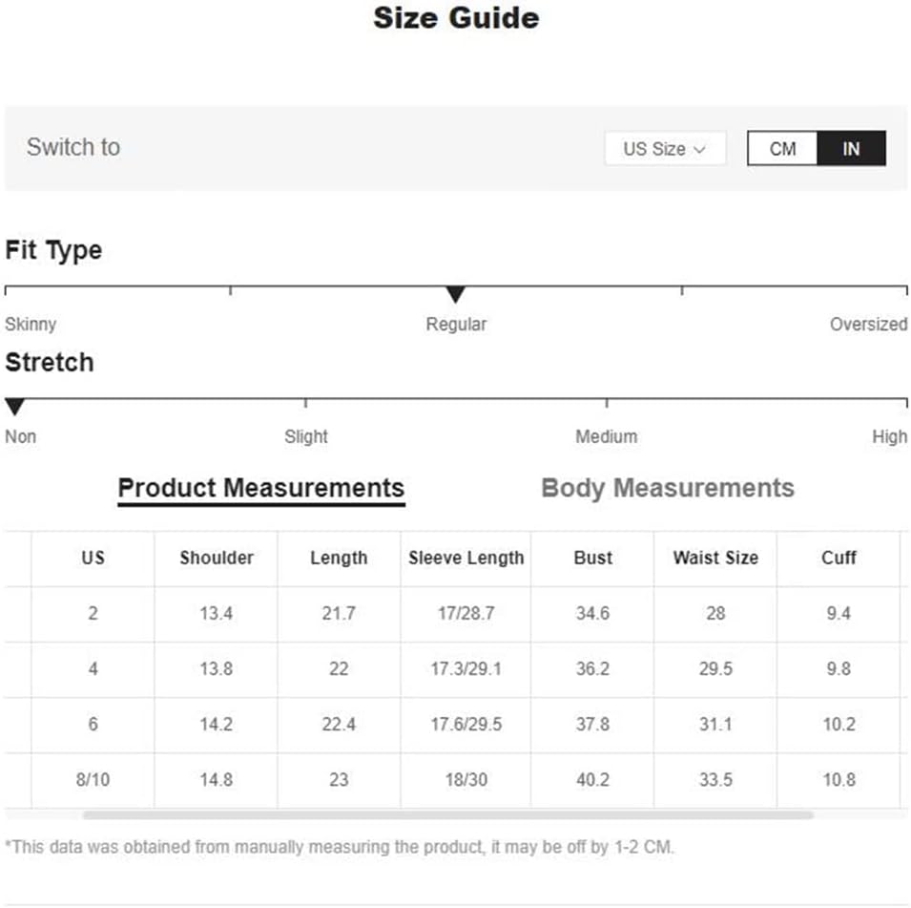Click the Cuff column header
Screen dimensions: 911x908
click(x=839, y=559)
